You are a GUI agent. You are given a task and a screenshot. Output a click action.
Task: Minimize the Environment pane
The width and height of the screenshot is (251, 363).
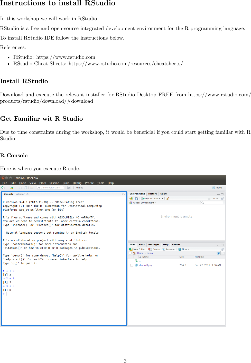[219, 194]
